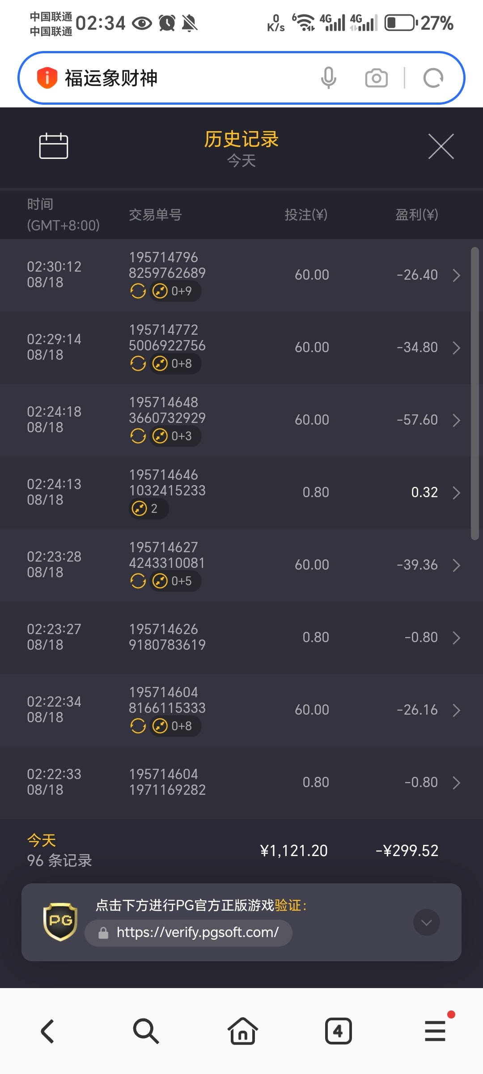Collapse the PG verification banner chevron
483x1074 pixels.
(x=427, y=922)
